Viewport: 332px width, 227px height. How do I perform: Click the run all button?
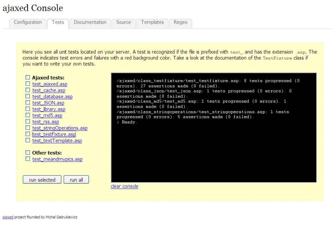tap(76, 180)
